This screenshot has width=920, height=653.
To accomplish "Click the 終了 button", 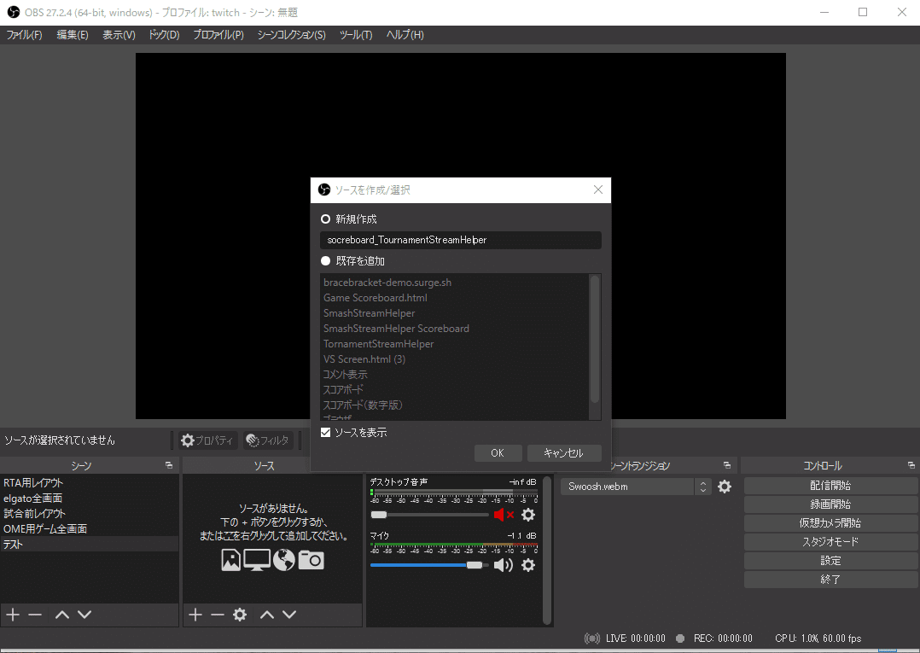I will (x=830, y=580).
